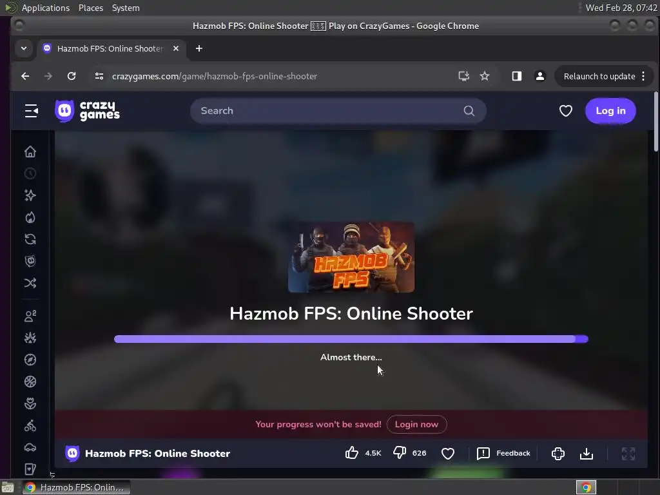660x495 pixels.
Task: Open New games sparkle icon
Action: click(30, 195)
